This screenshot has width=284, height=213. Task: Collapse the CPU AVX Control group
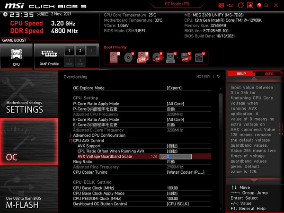coord(71,141)
